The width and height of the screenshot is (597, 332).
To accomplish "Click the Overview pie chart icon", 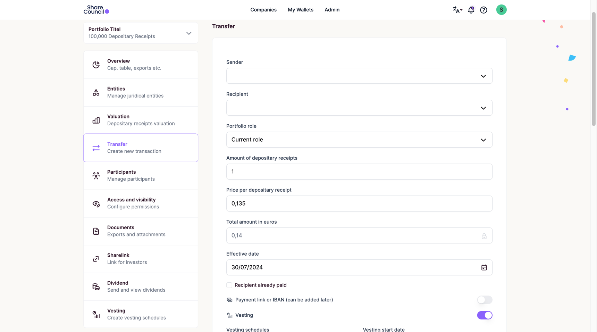I will pos(96,65).
